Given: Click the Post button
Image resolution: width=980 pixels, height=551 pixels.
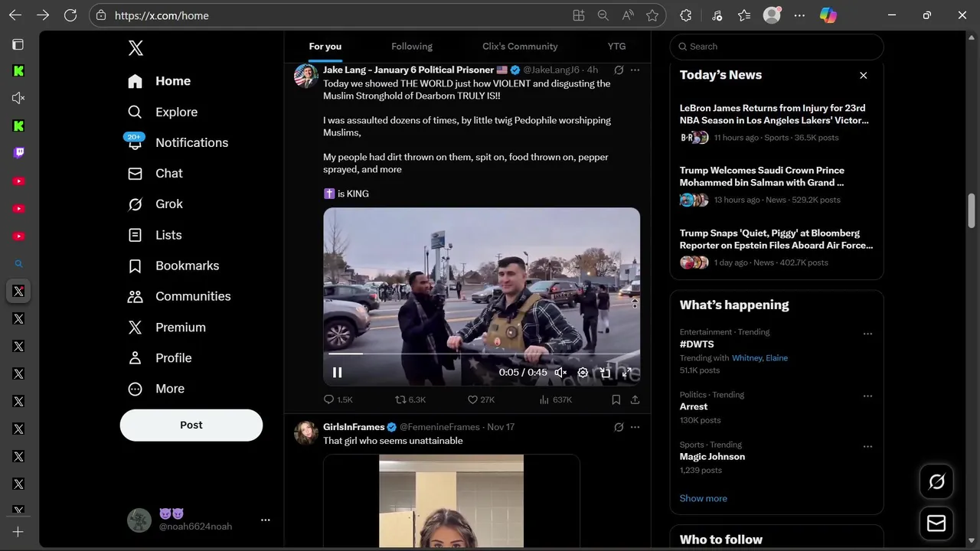Looking at the screenshot, I should click(x=191, y=425).
